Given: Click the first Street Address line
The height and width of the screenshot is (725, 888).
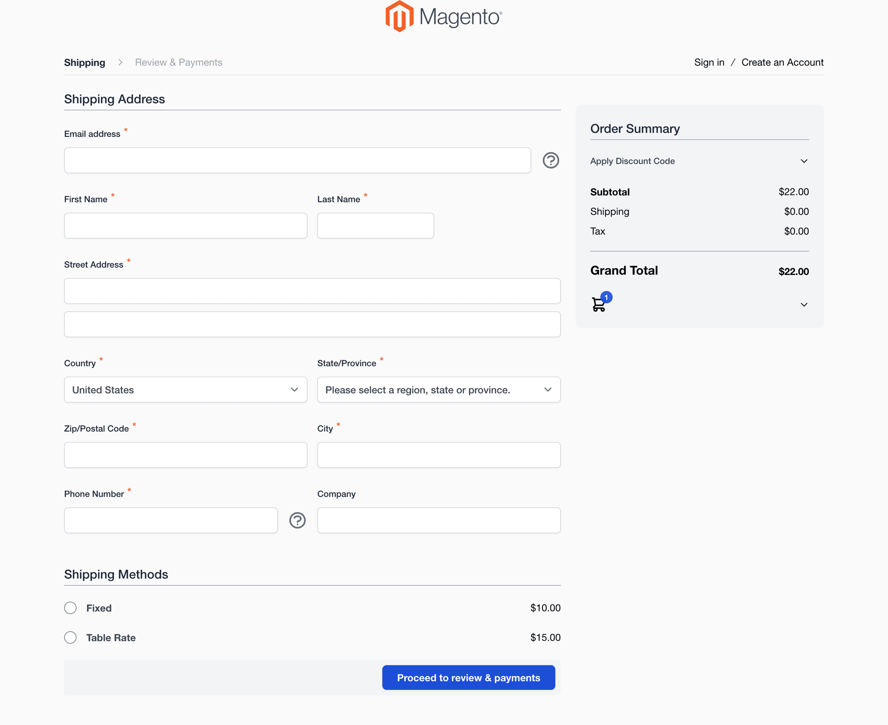Looking at the screenshot, I should point(312,291).
